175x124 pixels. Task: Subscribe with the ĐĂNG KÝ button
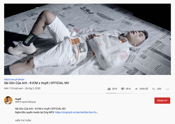162,101
